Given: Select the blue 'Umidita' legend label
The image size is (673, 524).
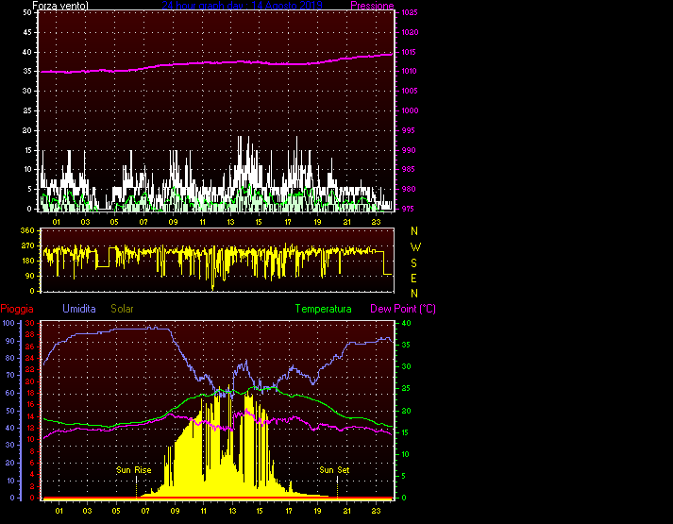Looking at the screenshot, I should [x=79, y=309].
